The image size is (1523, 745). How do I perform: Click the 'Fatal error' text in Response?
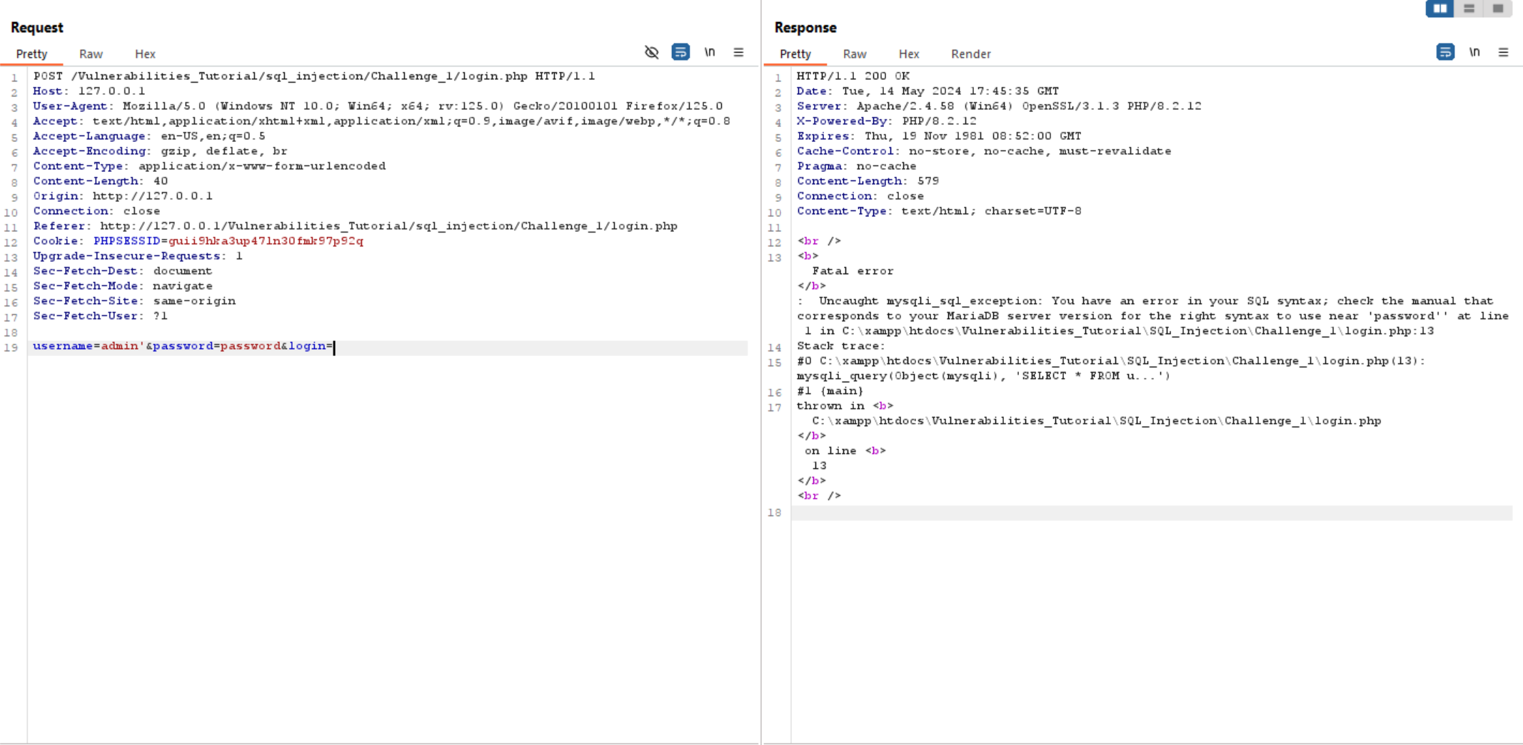pyautogui.click(x=853, y=271)
